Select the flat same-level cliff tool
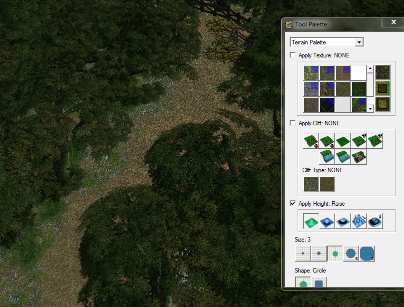404x307 pixels. pos(343,141)
